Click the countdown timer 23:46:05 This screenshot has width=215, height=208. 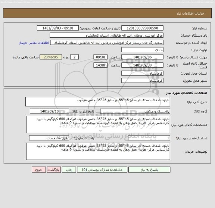[x=51, y=57]
